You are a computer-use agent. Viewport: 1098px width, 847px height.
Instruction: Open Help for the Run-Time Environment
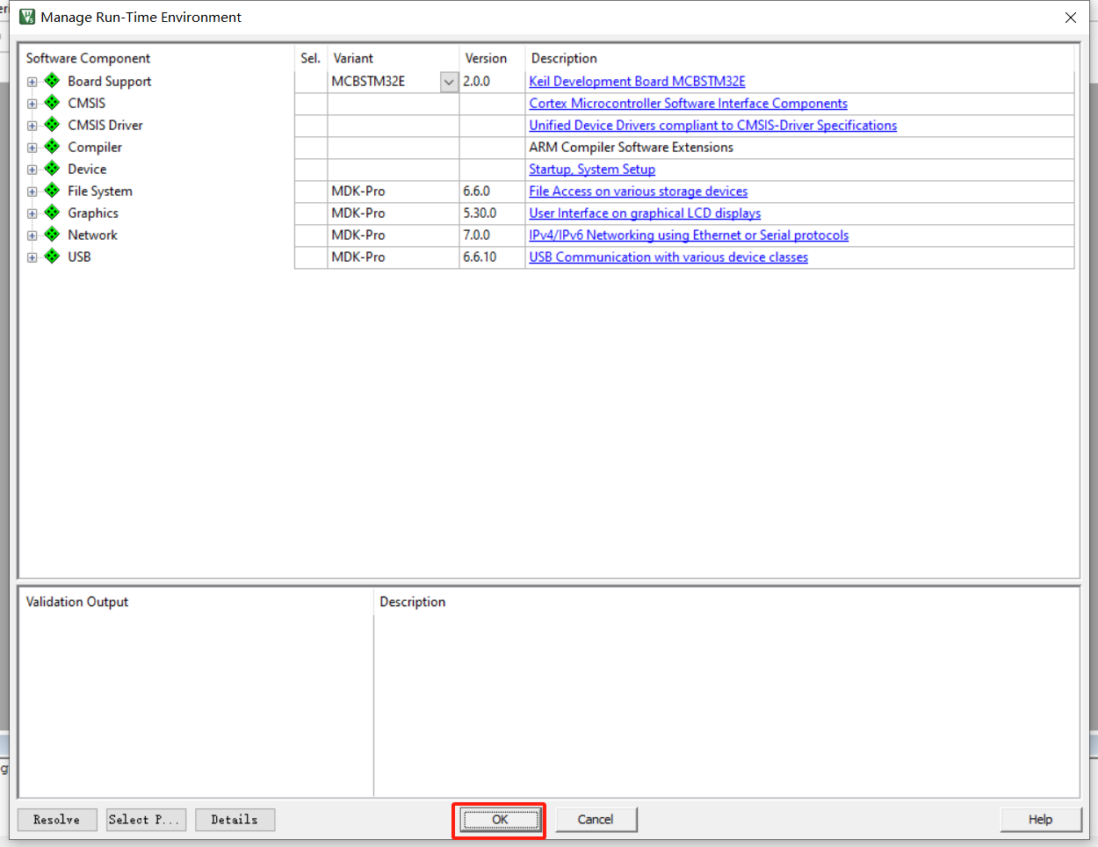[1040, 820]
